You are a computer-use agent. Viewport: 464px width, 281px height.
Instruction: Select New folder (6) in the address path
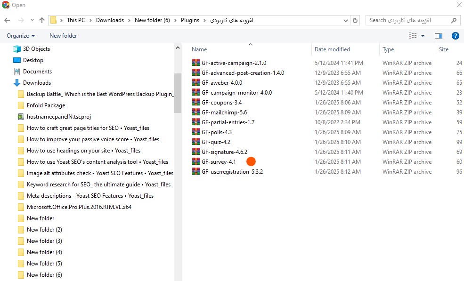(152, 20)
